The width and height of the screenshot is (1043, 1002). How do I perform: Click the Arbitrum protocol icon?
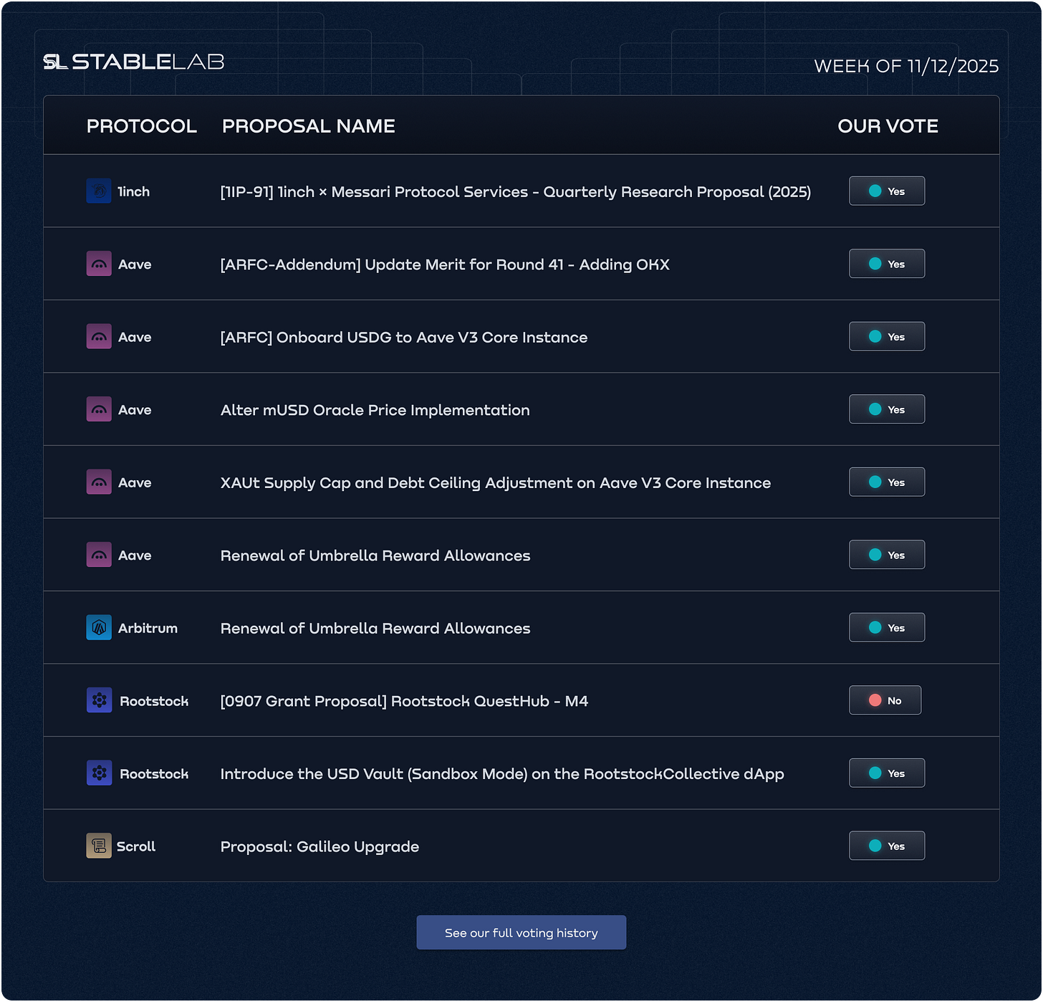[x=99, y=627]
